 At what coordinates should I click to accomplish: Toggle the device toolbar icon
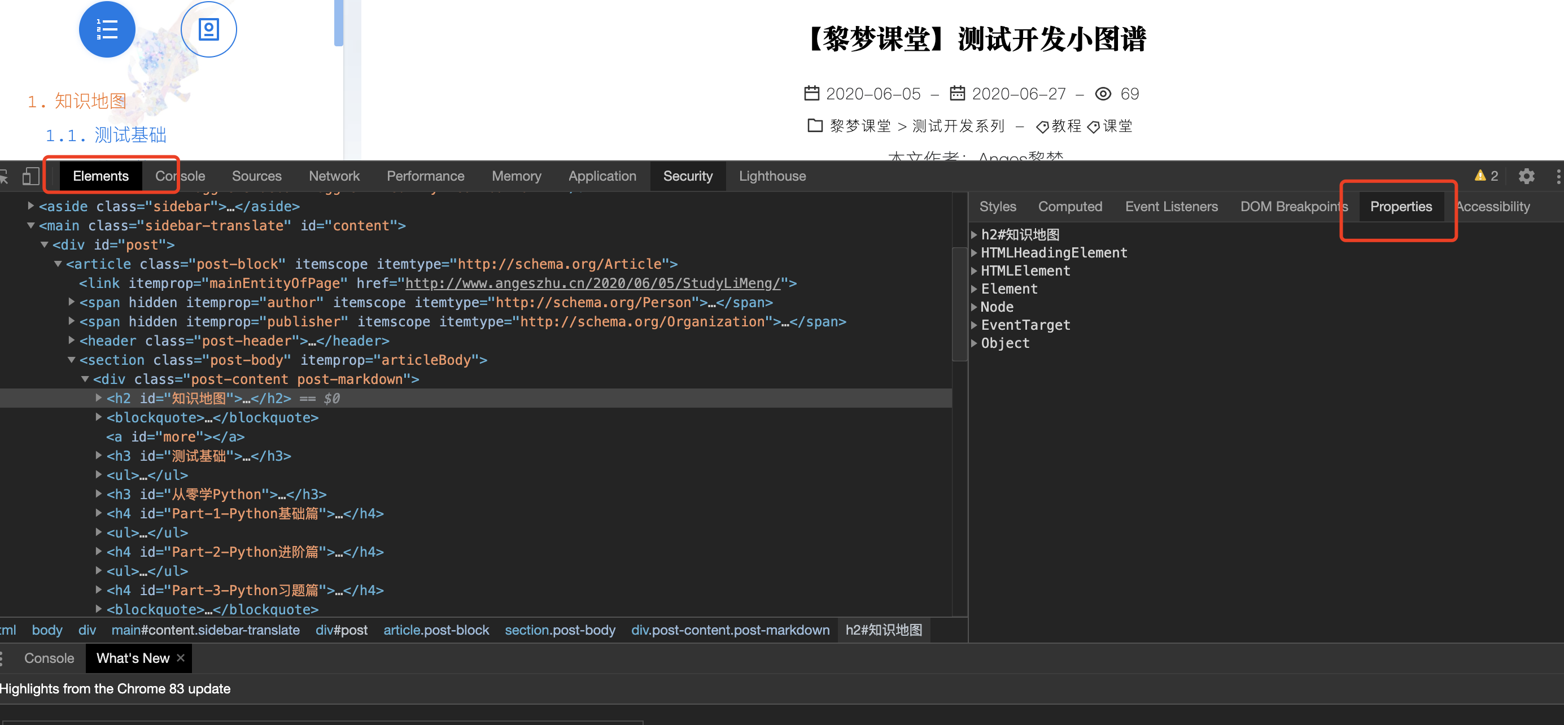pyautogui.click(x=30, y=176)
